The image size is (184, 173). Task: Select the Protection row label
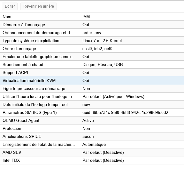click(x=12, y=128)
